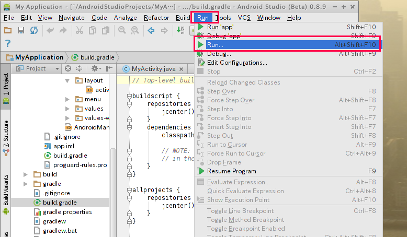The height and width of the screenshot is (237, 407).
Task: Open Project panel settings gear
Action: 96,68
